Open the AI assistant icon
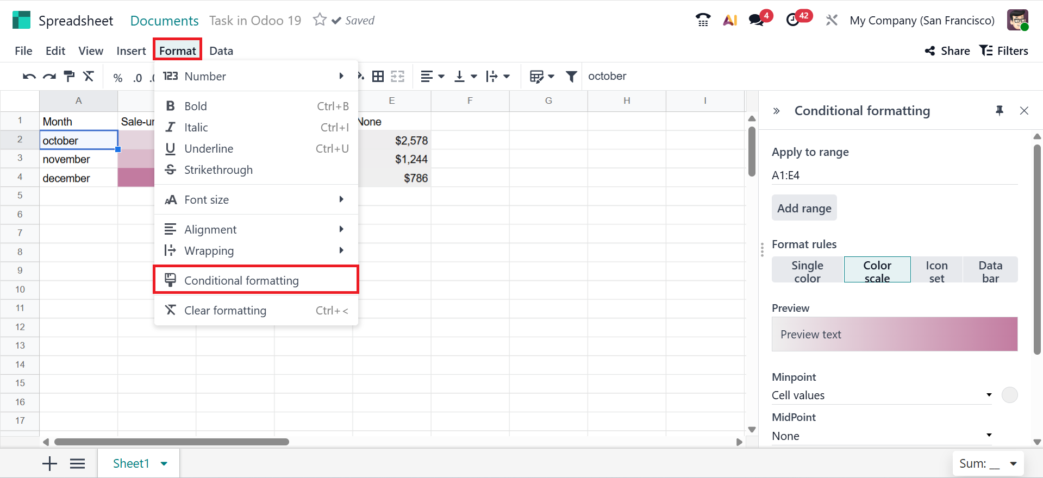The image size is (1043, 478). [730, 20]
